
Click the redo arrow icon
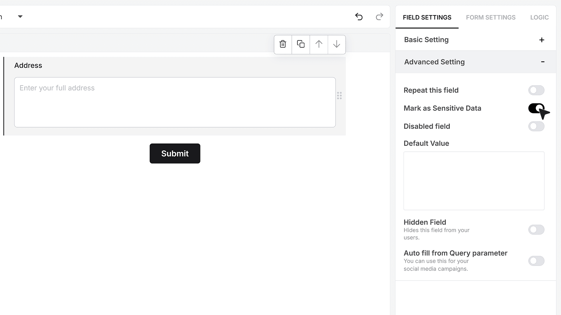[379, 17]
